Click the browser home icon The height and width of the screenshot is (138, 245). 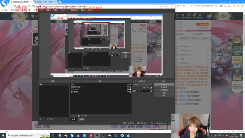click(24, 6)
